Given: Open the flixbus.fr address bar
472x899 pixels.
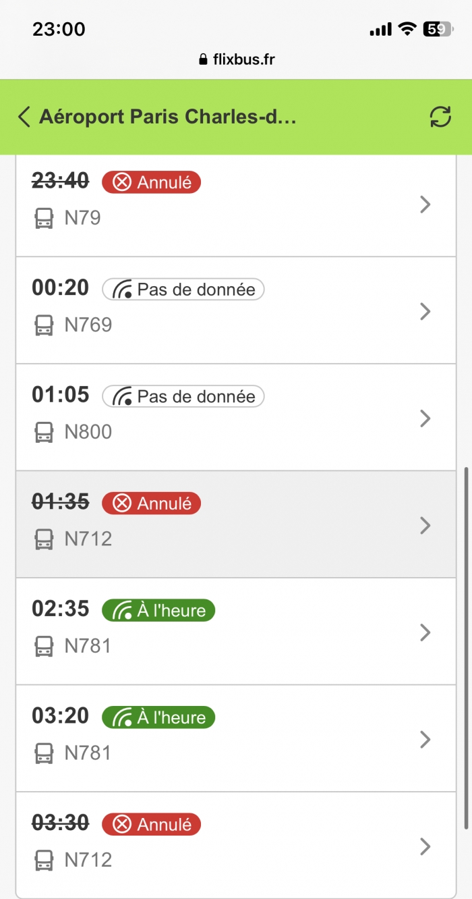Looking at the screenshot, I should click(237, 59).
